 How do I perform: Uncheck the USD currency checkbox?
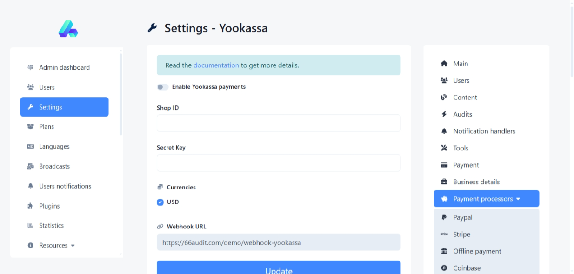coord(160,202)
